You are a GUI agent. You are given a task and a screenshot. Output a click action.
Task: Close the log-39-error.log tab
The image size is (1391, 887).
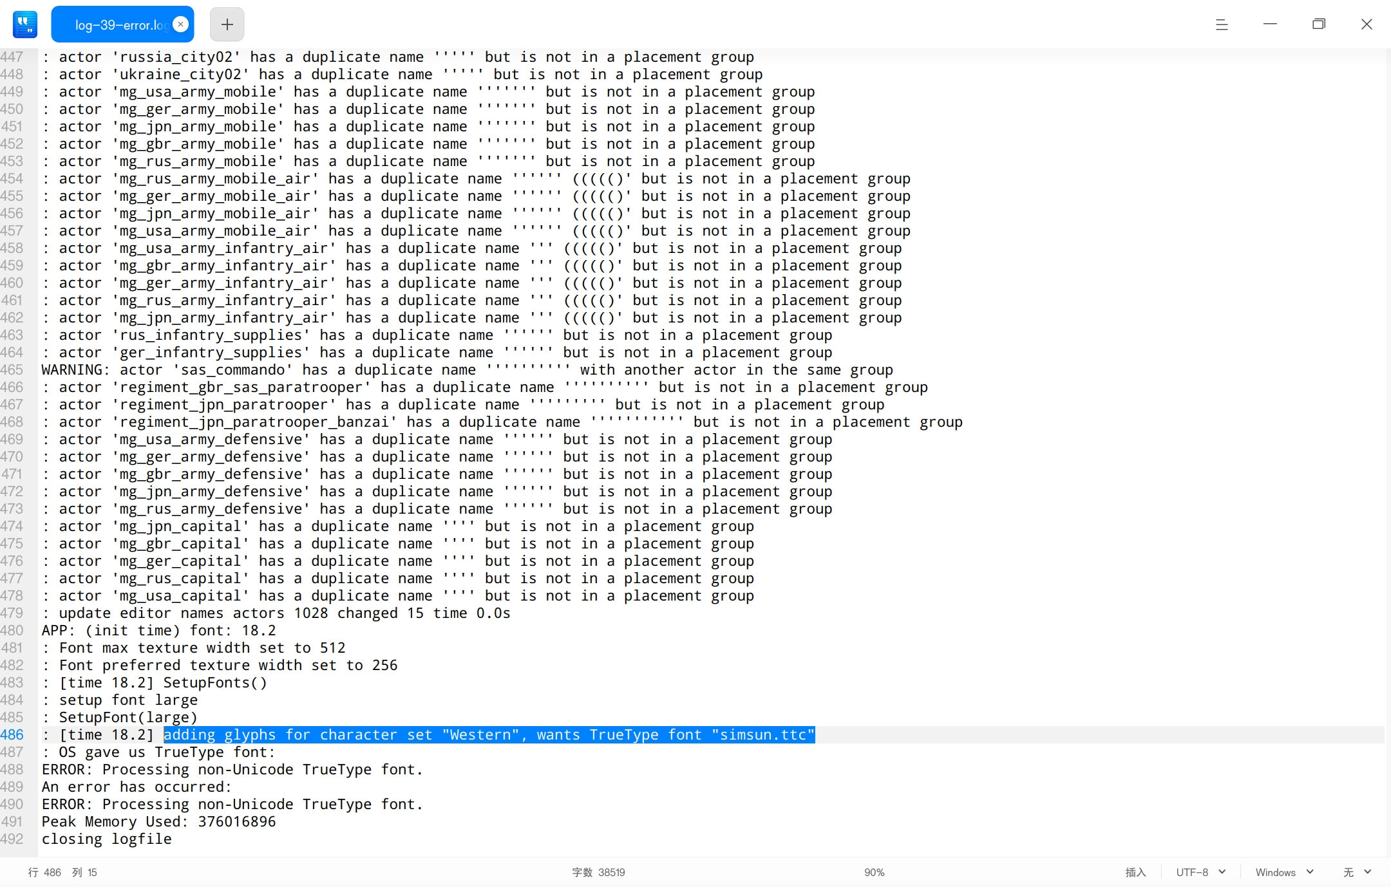(181, 24)
